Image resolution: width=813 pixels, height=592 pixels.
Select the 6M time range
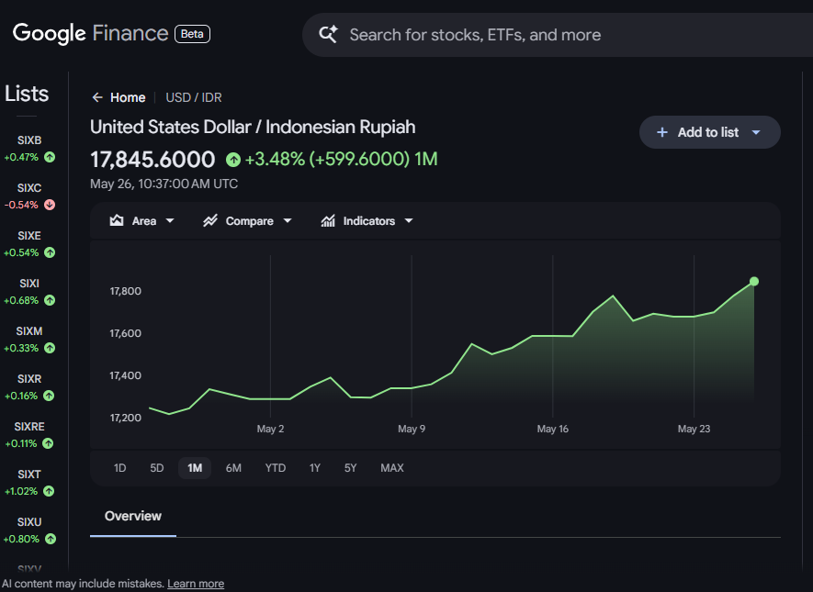click(233, 468)
